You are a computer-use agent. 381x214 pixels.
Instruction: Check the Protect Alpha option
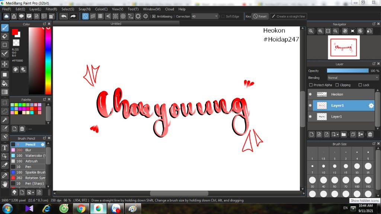(311, 85)
